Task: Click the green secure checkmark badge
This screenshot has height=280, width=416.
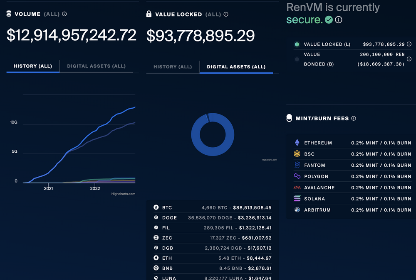Action: pyautogui.click(x=329, y=19)
